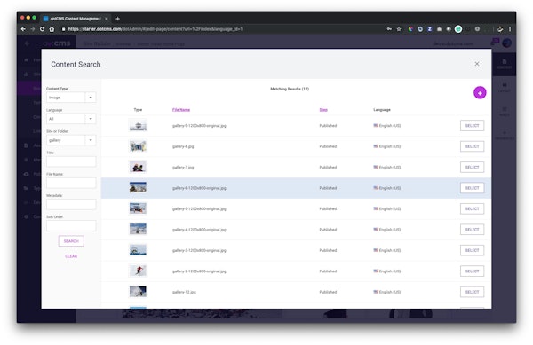The width and height of the screenshot is (533, 345).
Task: Select gallery-9-1200x800-original.jpg with SELECT button
Action: [x=472, y=126]
